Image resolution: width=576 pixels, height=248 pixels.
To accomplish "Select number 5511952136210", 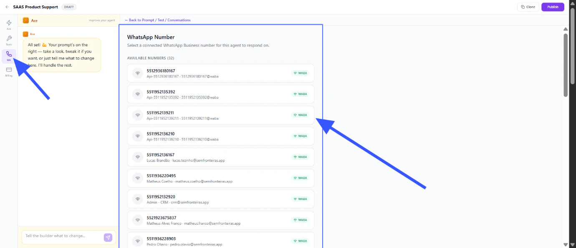I will pos(221,136).
